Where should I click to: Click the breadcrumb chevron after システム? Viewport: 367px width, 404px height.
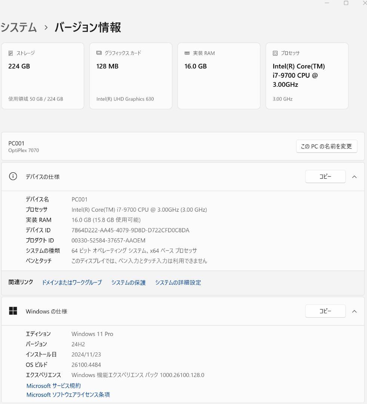[x=46, y=27]
